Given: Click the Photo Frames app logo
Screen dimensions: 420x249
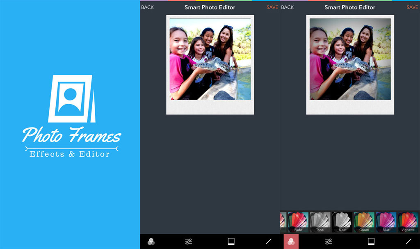Looking at the screenshot, I should [71, 99].
